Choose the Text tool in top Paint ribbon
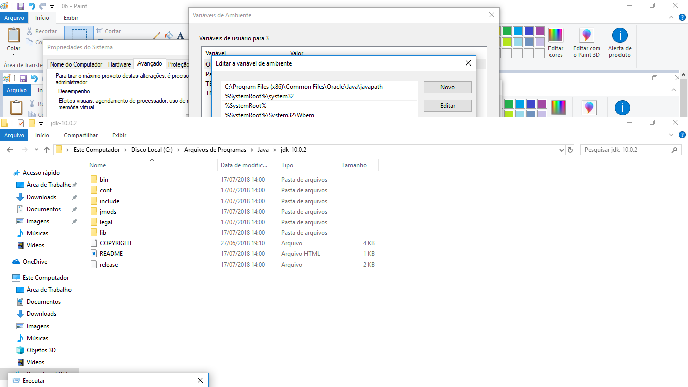This screenshot has height=387, width=688. (180, 36)
